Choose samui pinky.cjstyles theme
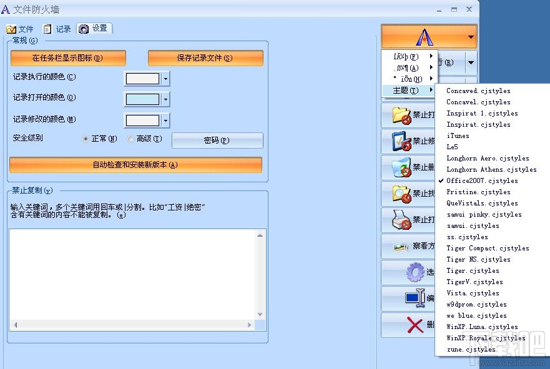Image resolution: width=550 pixels, height=369 pixels. point(492,214)
